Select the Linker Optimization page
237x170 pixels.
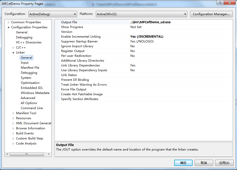click(30, 83)
